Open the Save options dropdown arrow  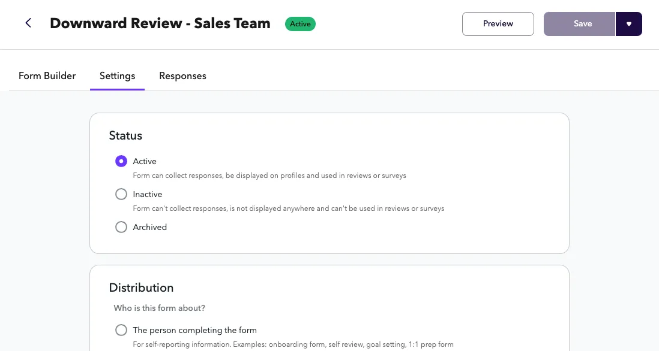click(x=629, y=24)
